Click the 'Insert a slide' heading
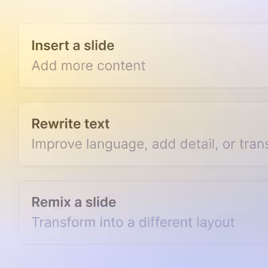 tap(73, 46)
